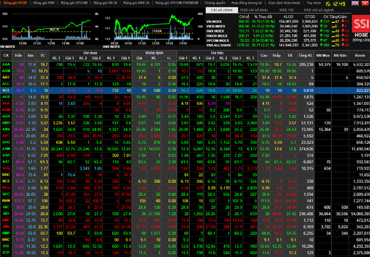Viewport: 370px width, 257px height.
Task: Sort by the CK column header
Action: point(6,56)
